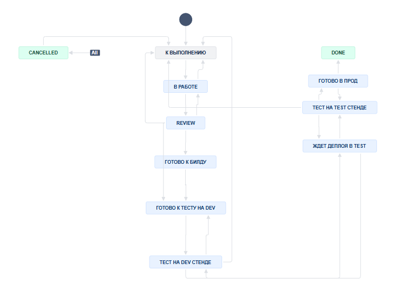The height and width of the screenshot is (295, 401).
Task: Select the 'ЖДЕТ ДЕПЛОЯ В TEST' status
Action: [x=340, y=146]
